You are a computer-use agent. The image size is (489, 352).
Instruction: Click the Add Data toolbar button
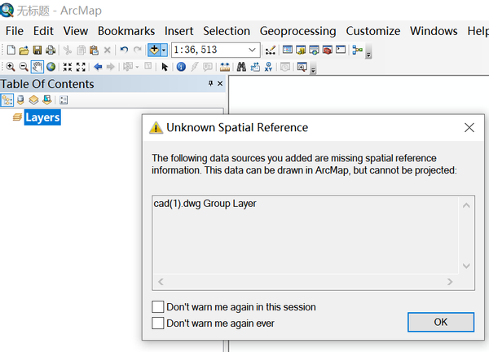(x=153, y=51)
